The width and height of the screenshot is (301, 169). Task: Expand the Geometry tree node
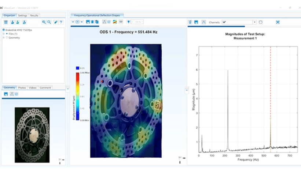(4, 37)
